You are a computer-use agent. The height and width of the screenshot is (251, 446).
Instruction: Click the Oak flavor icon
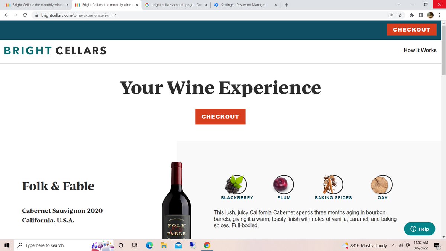[x=382, y=184]
